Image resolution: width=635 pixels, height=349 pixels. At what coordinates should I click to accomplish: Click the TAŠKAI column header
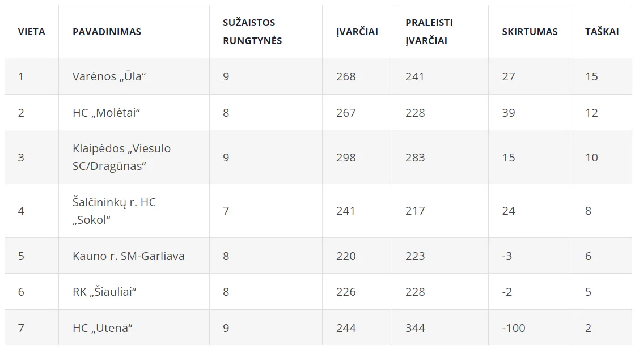point(602,32)
